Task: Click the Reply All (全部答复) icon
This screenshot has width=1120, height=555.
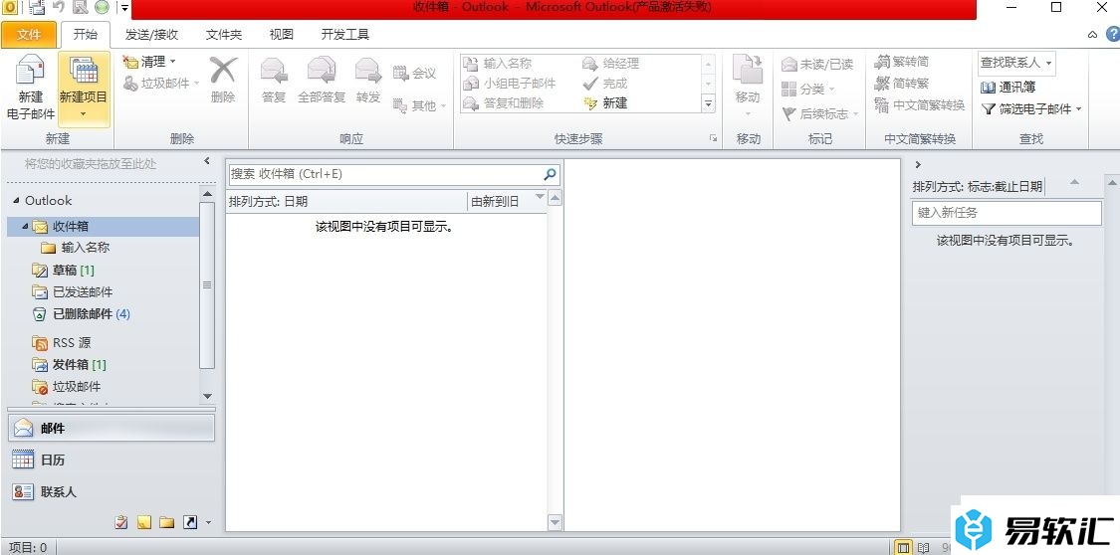Action: (x=322, y=72)
